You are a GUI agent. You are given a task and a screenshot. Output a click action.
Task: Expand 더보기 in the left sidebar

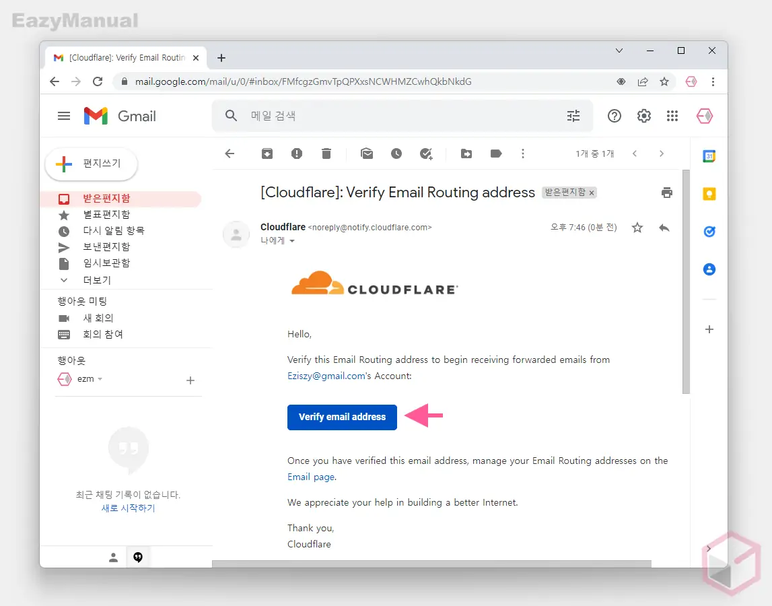pos(96,280)
